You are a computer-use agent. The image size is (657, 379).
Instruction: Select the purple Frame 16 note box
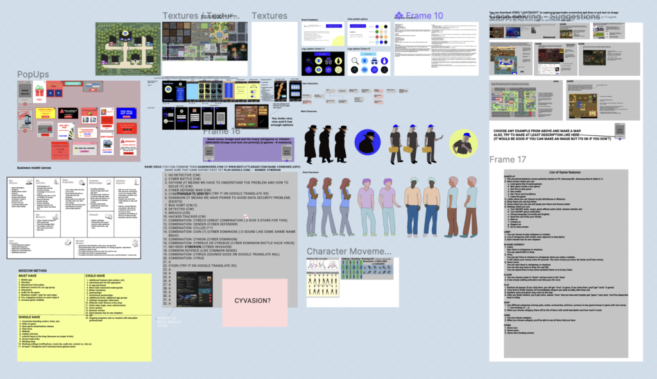[248, 149]
